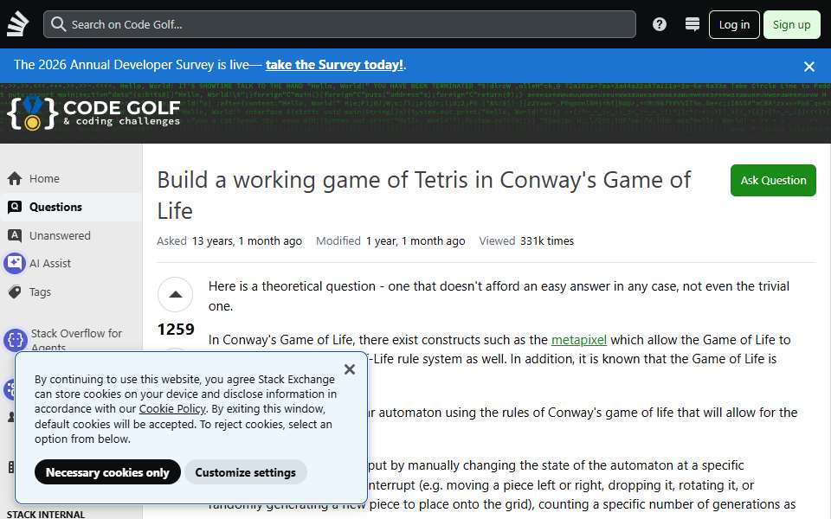Screen dimensions: 831x519
Task: Focus the Search on Code Golf field
Action: [x=339, y=24]
